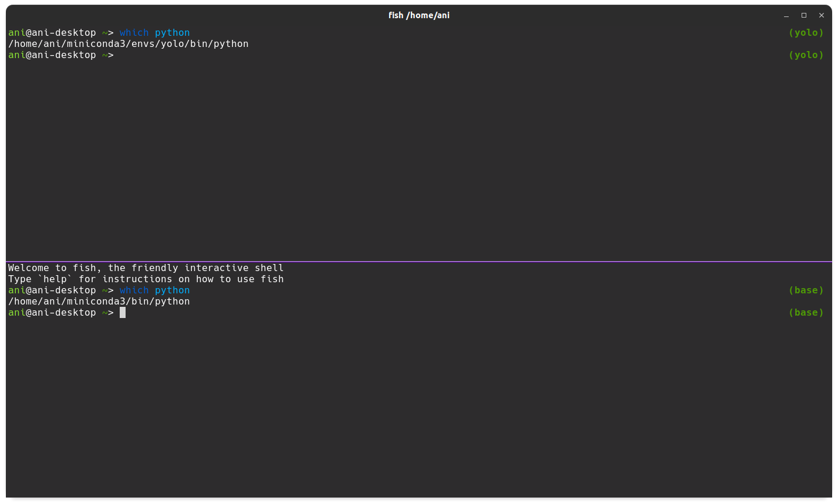Click 'which python' in the bottom pane
Image resolution: width=838 pixels, height=504 pixels.
153,290
